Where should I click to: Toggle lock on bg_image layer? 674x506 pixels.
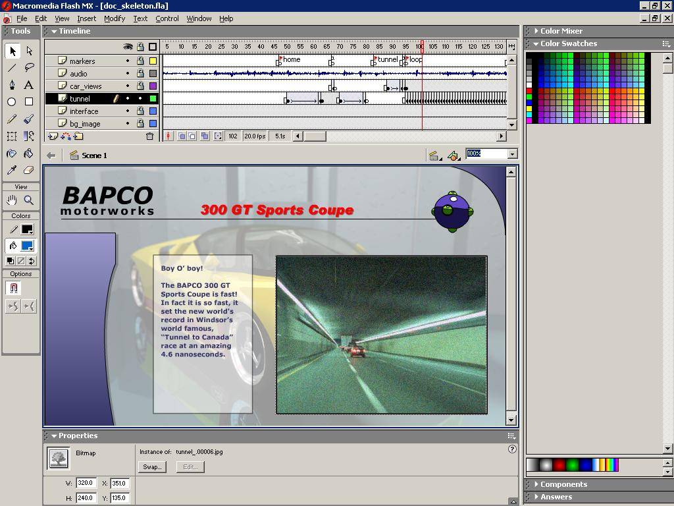point(140,123)
